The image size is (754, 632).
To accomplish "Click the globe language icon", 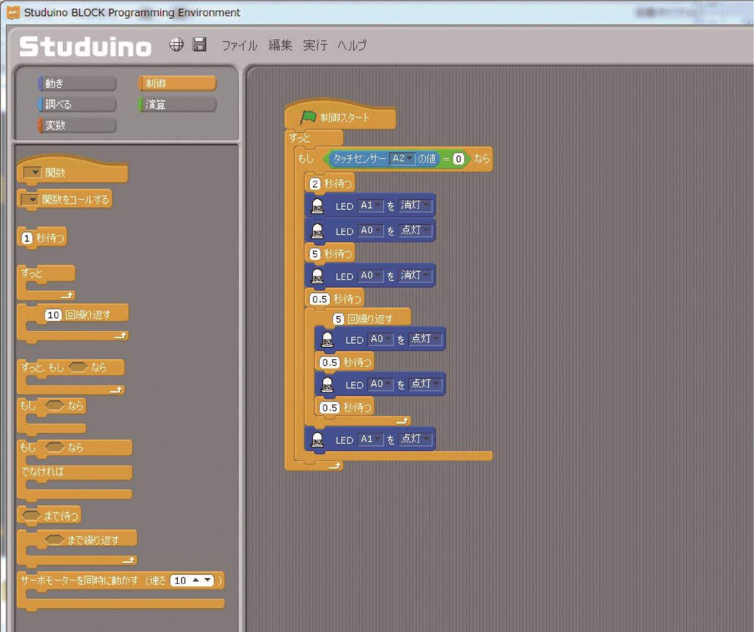I will point(177,44).
